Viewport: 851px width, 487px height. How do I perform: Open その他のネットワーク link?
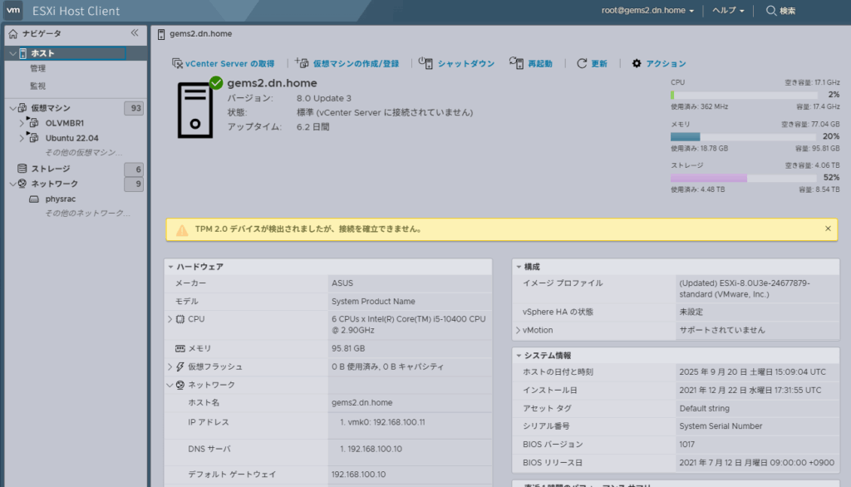(x=87, y=214)
